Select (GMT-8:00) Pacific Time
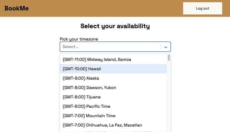 click(113, 106)
